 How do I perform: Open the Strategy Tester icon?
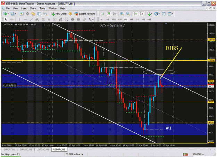(x=45, y=14)
